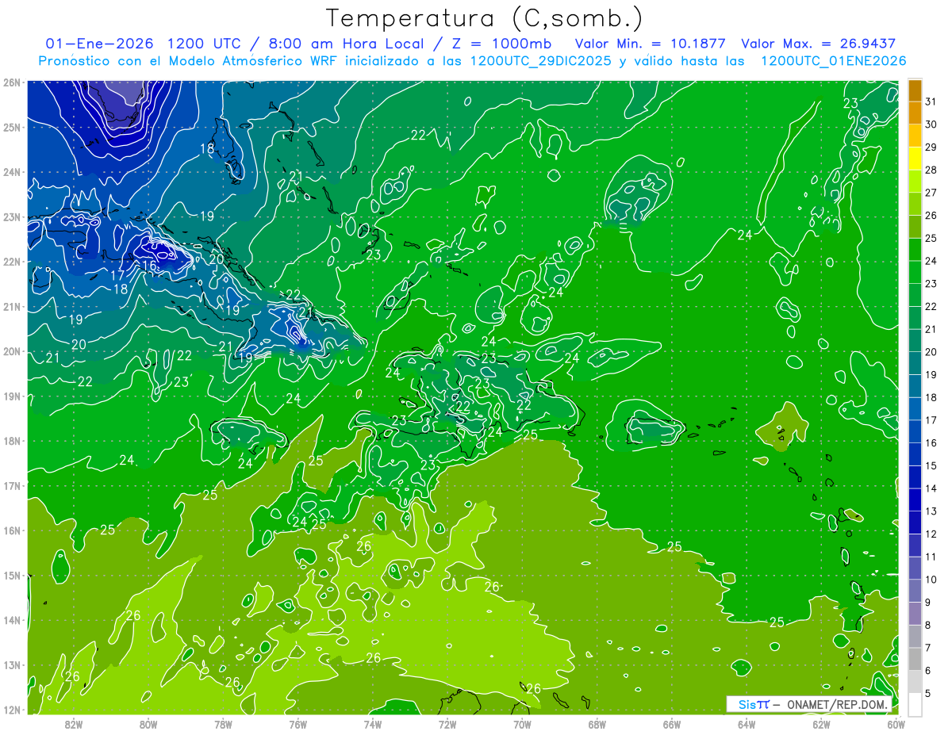
Task: Click the 17N latitude axis label
Action: tap(12, 486)
